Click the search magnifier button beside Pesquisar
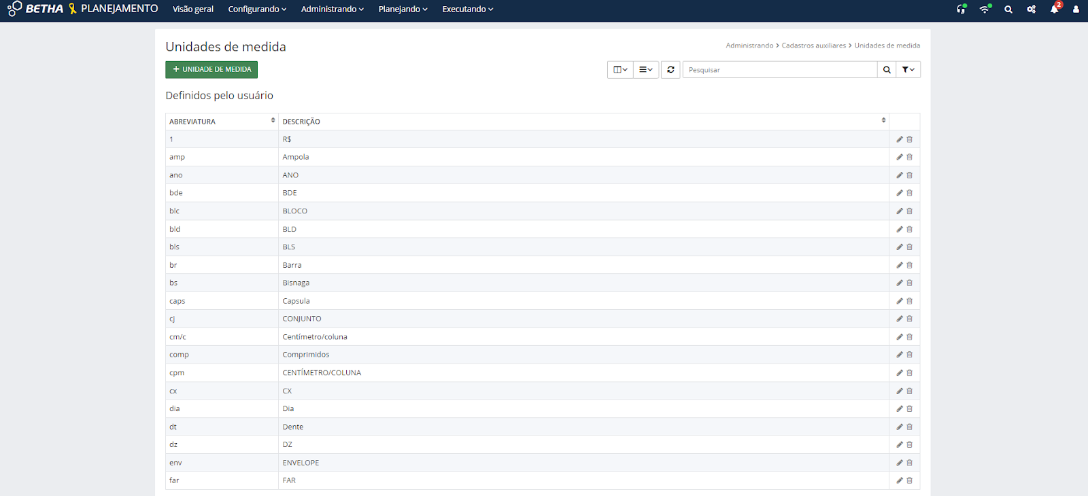 click(887, 69)
